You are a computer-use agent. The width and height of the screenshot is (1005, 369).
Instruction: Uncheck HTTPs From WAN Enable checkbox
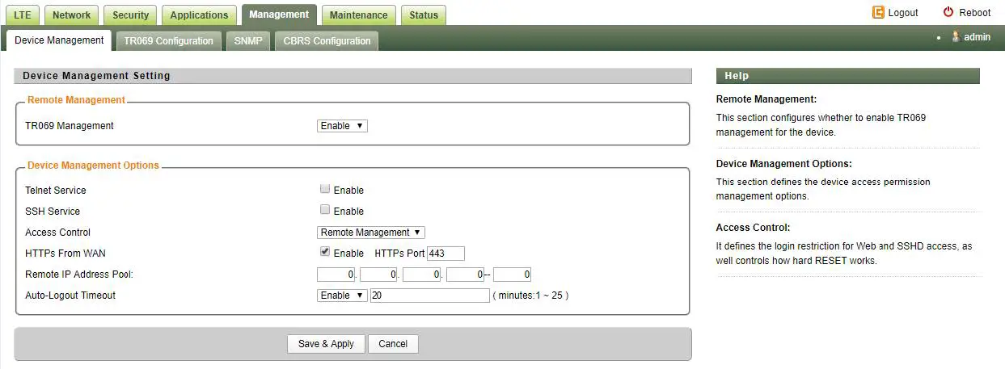[325, 252]
